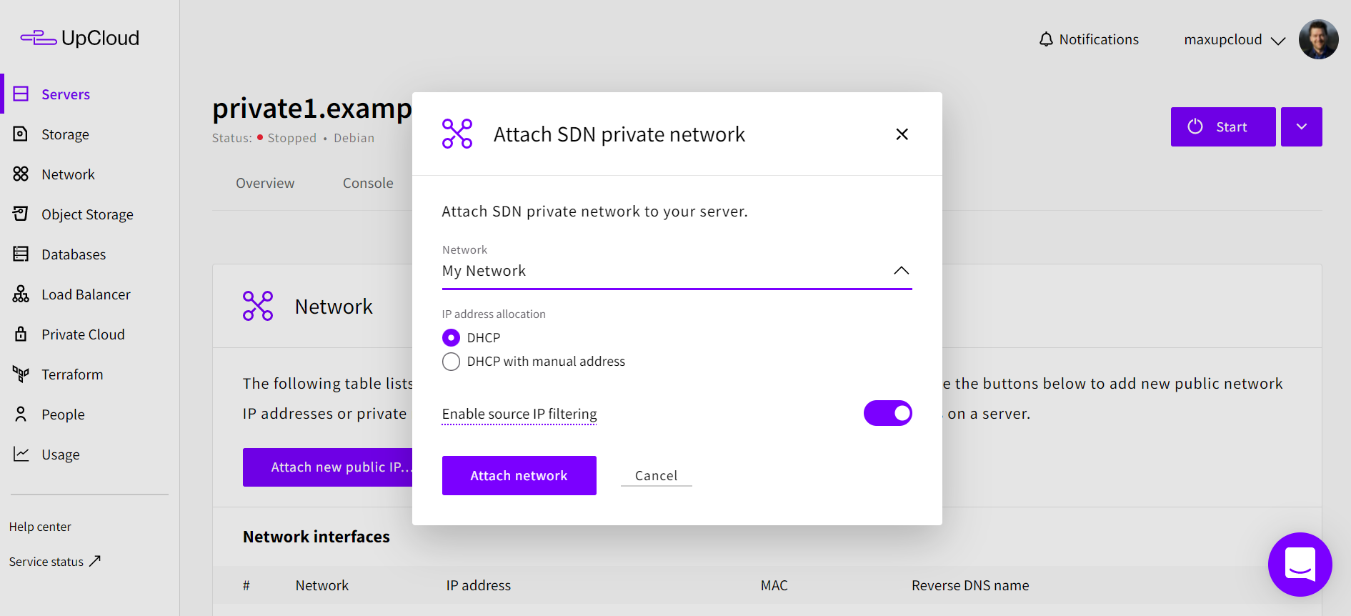Viewport: 1351px width, 616px height.
Task: Collapse the My Network dropdown chevron
Action: (x=901, y=270)
